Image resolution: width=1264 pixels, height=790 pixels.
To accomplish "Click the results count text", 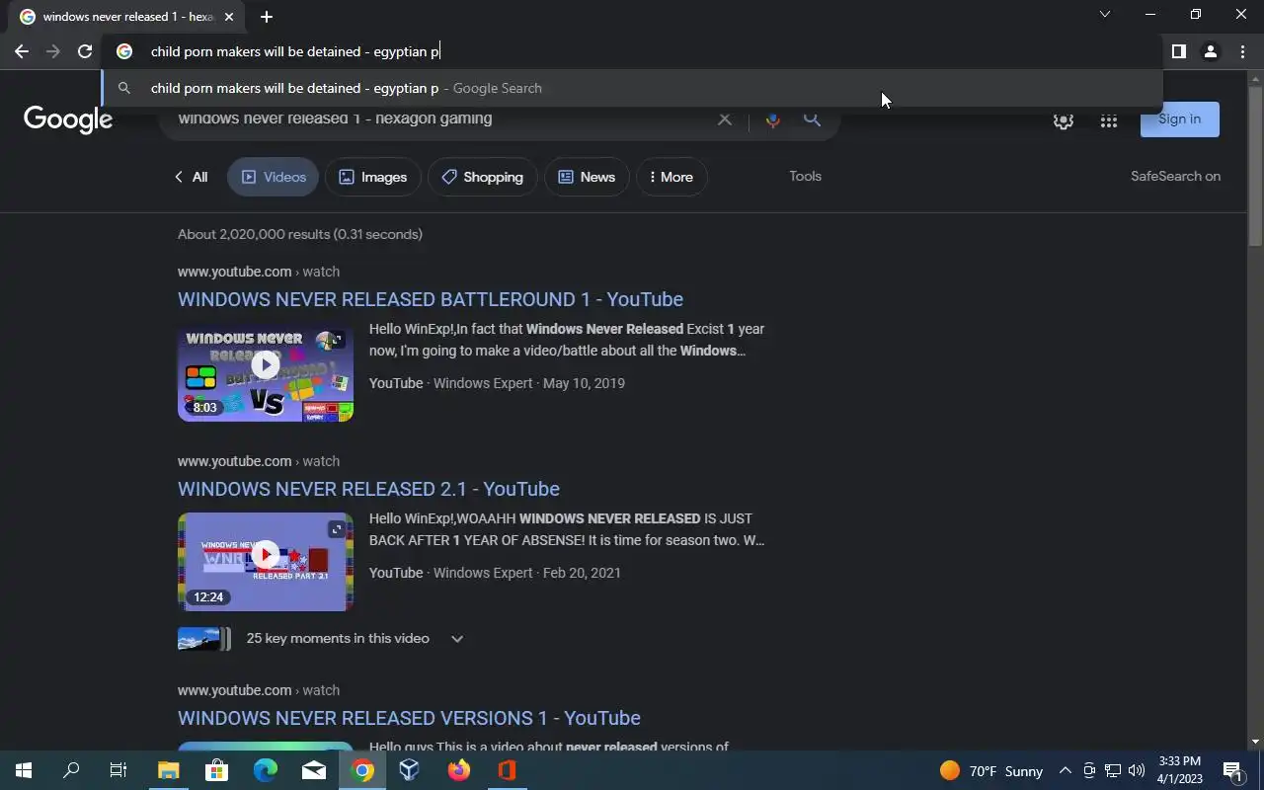I will [x=300, y=234].
